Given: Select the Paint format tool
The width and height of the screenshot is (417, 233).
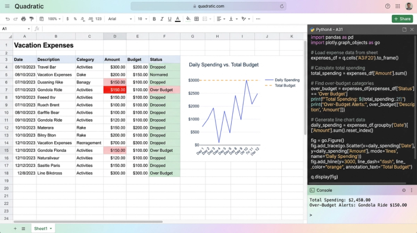Looking at the screenshot, I should (32, 19).
